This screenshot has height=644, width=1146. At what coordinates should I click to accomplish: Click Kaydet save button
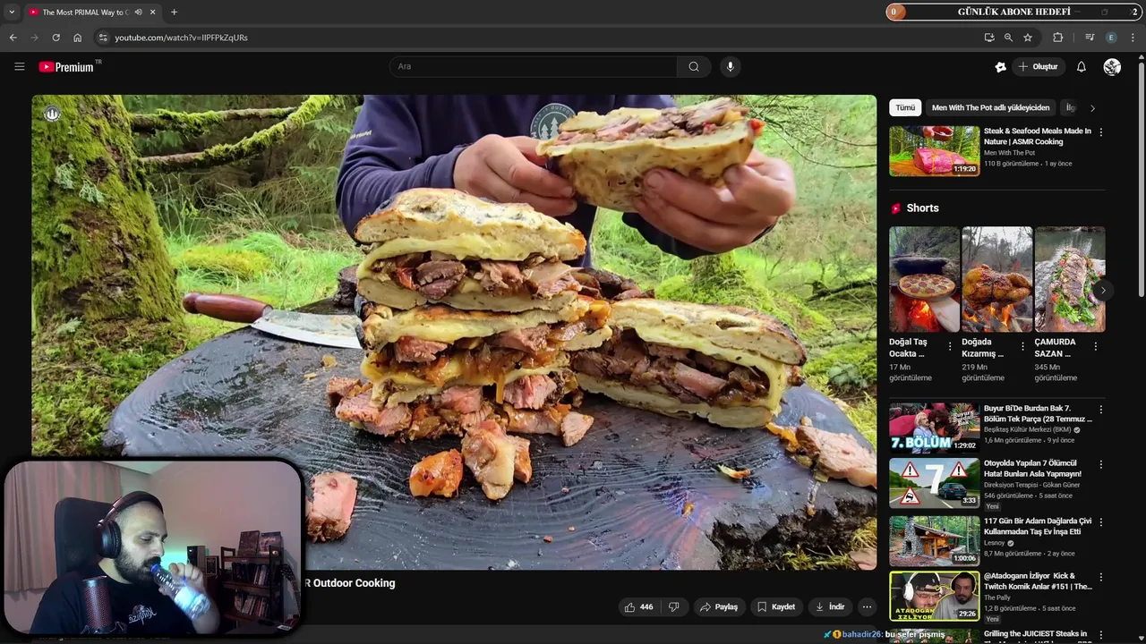(x=776, y=606)
